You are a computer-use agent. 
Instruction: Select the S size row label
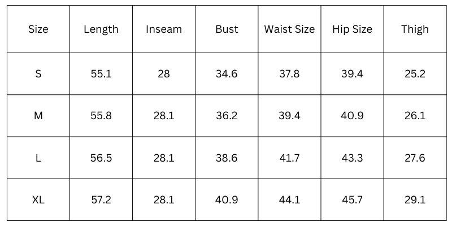[x=38, y=74]
